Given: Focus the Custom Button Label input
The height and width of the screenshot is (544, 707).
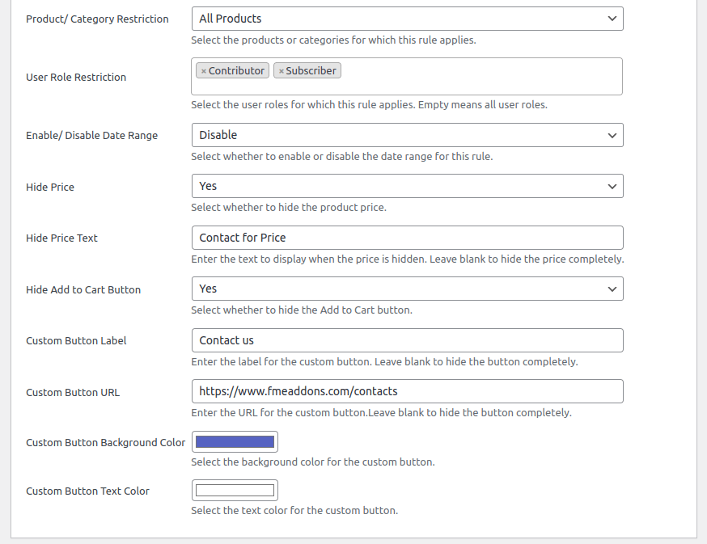Looking at the screenshot, I should [407, 340].
